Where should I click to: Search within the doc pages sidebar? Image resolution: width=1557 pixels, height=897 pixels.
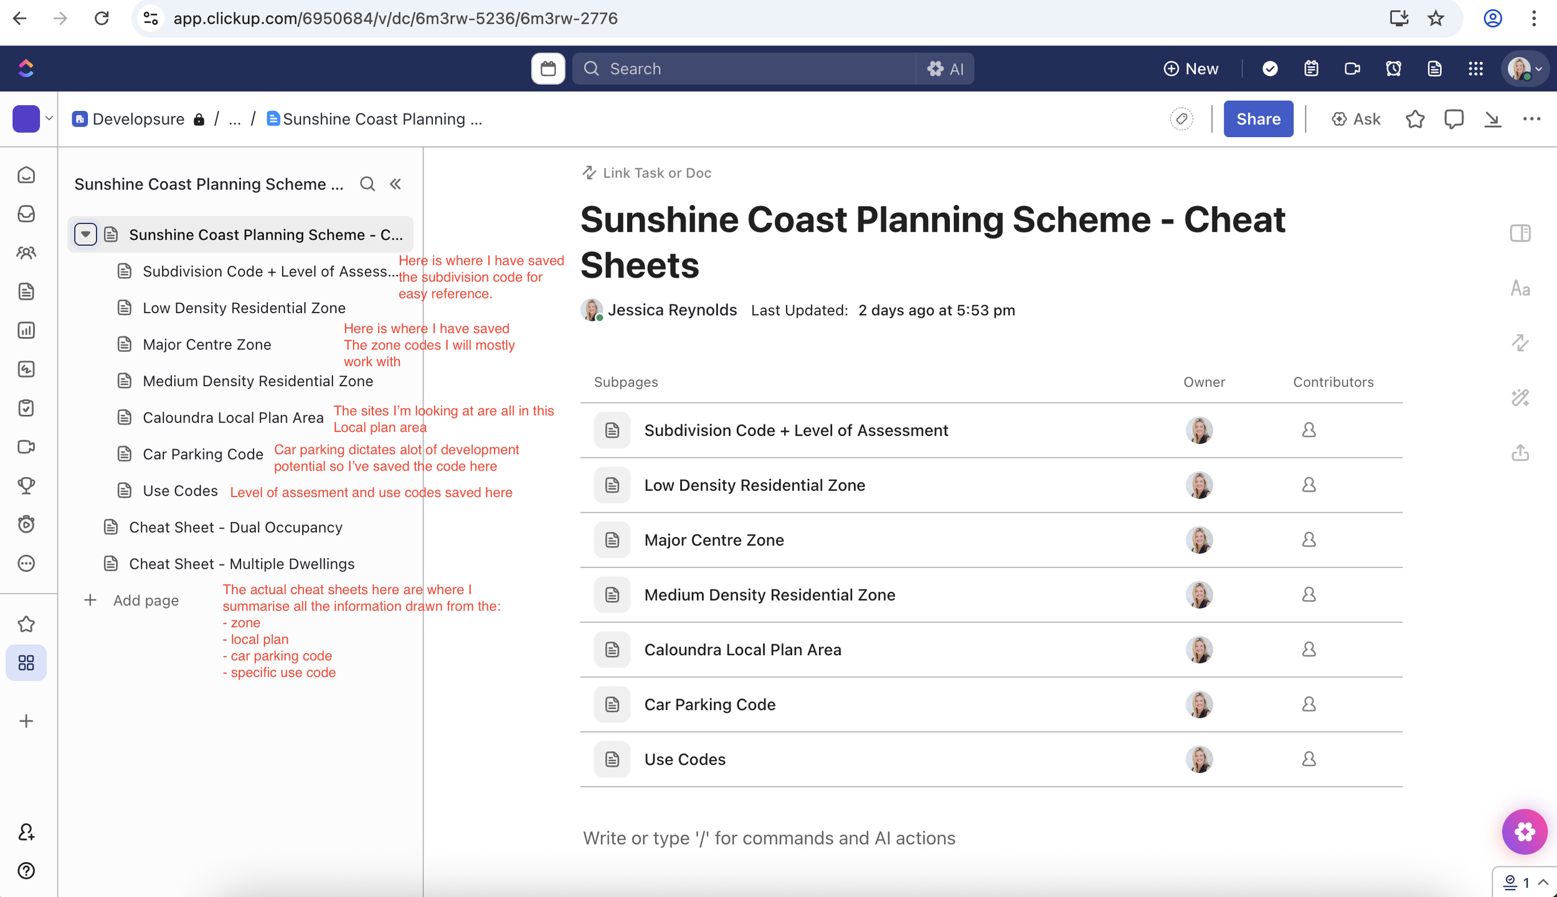coord(367,184)
